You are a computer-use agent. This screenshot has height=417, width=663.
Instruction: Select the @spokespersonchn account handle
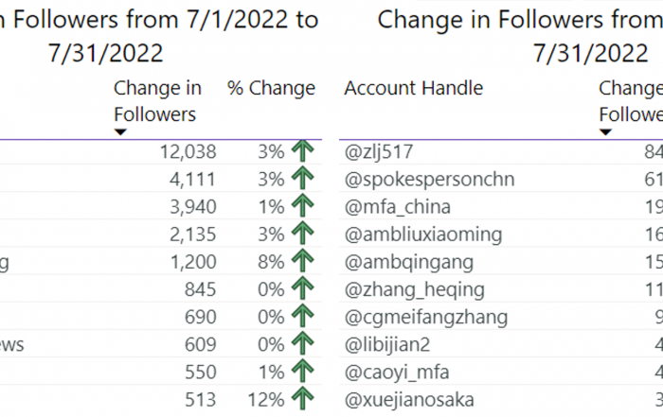click(x=430, y=180)
